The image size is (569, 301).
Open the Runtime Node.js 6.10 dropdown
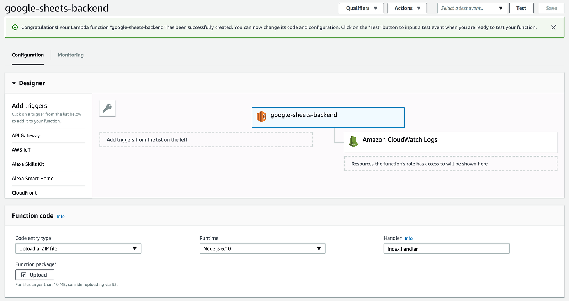(x=262, y=248)
